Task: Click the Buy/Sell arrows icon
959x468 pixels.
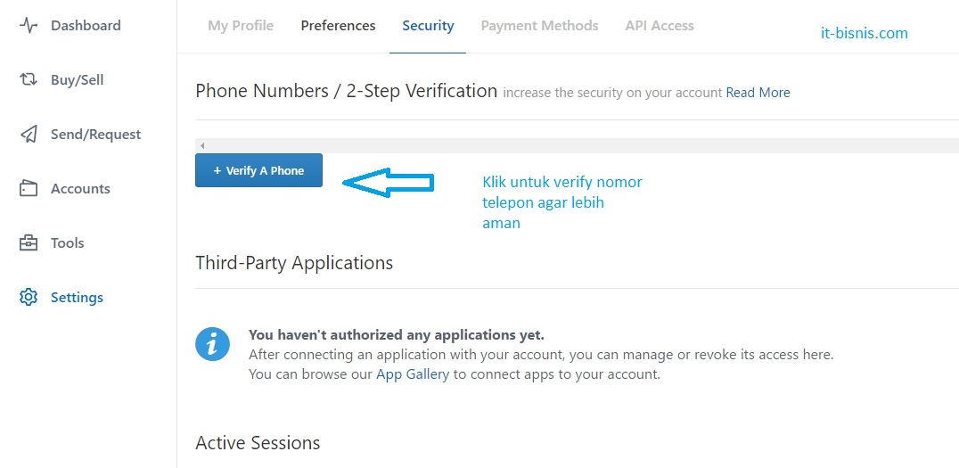Action: pyautogui.click(x=29, y=80)
